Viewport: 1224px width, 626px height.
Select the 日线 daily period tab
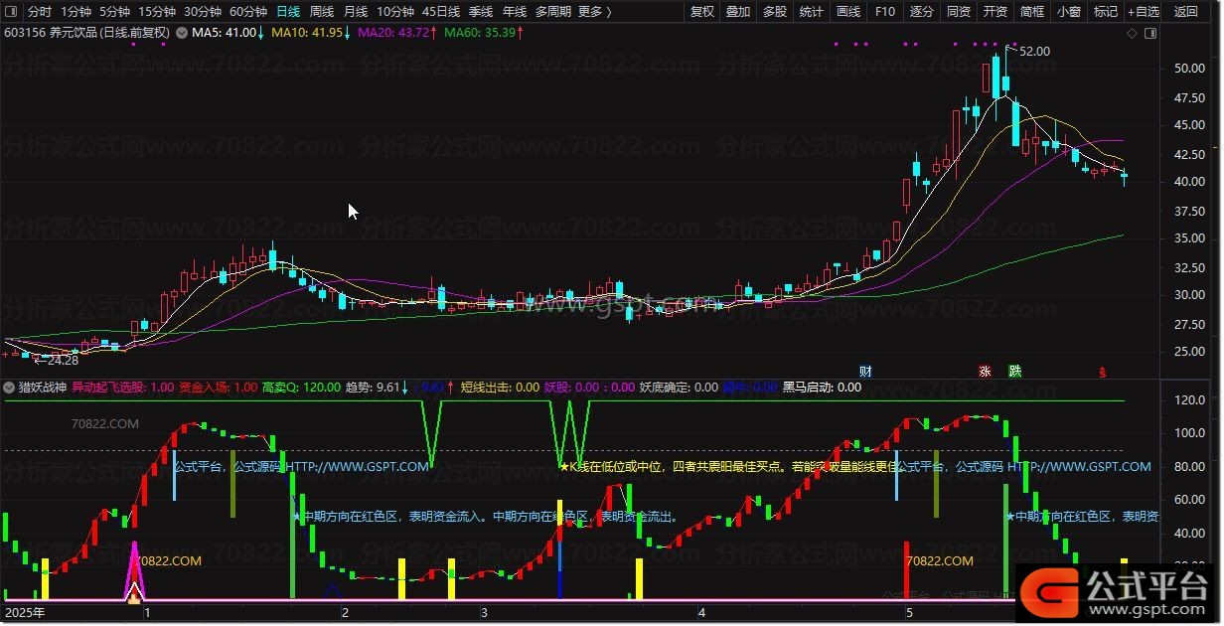288,12
